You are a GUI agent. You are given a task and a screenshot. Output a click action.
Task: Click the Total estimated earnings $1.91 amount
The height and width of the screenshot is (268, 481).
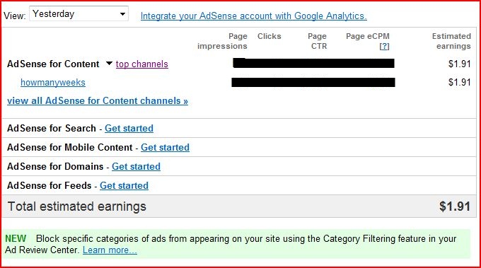point(455,206)
